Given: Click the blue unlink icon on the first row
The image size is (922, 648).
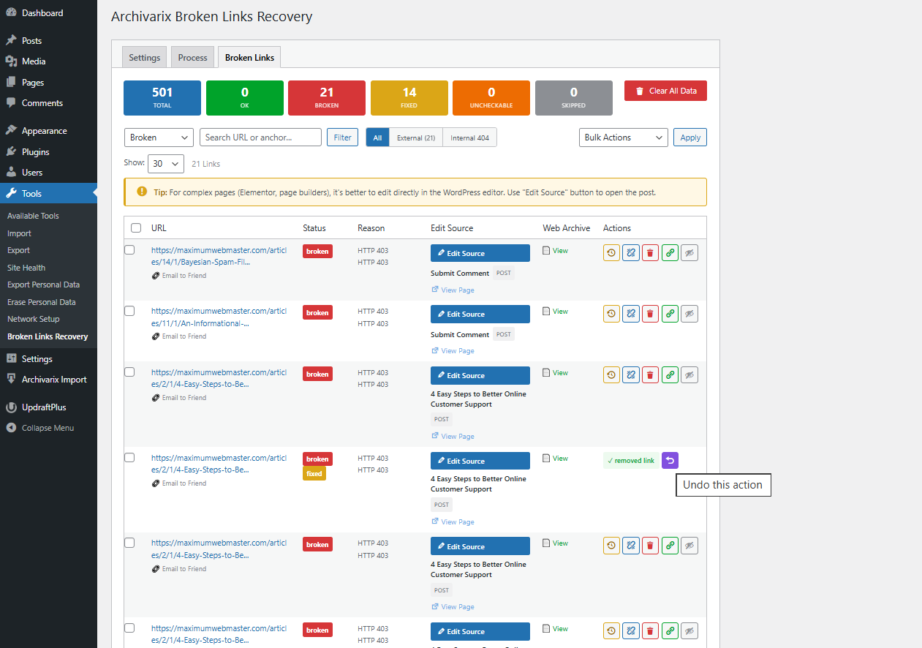Looking at the screenshot, I should coord(630,252).
